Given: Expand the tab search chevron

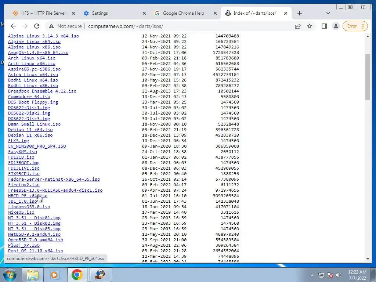Looking at the screenshot, I should click(x=328, y=13).
